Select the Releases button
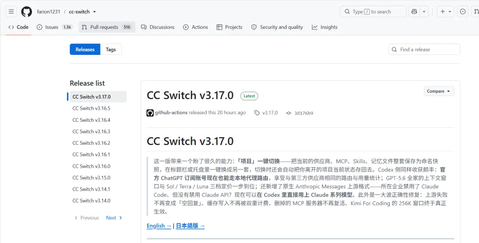The width and height of the screenshot is (479, 243). pyautogui.click(x=85, y=50)
